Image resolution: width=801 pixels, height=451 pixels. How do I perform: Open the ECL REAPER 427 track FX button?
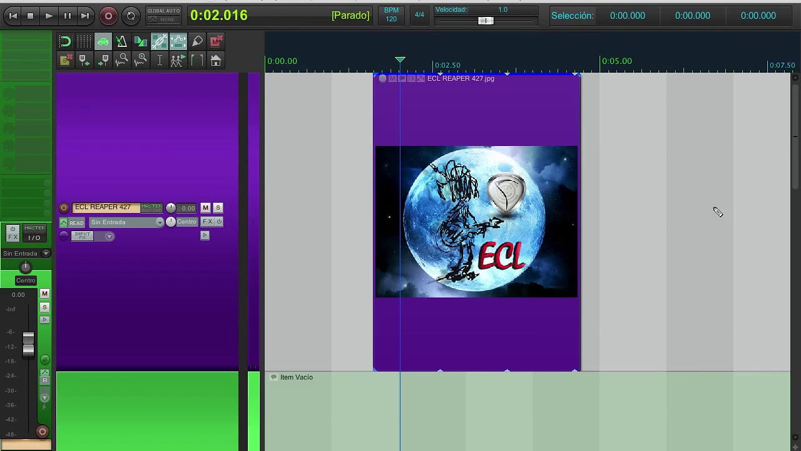click(207, 222)
